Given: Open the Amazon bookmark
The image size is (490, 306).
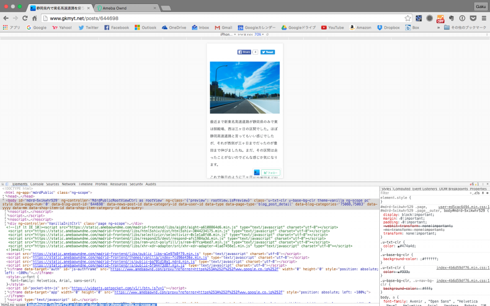Looking at the screenshot, I should (360, 28).
